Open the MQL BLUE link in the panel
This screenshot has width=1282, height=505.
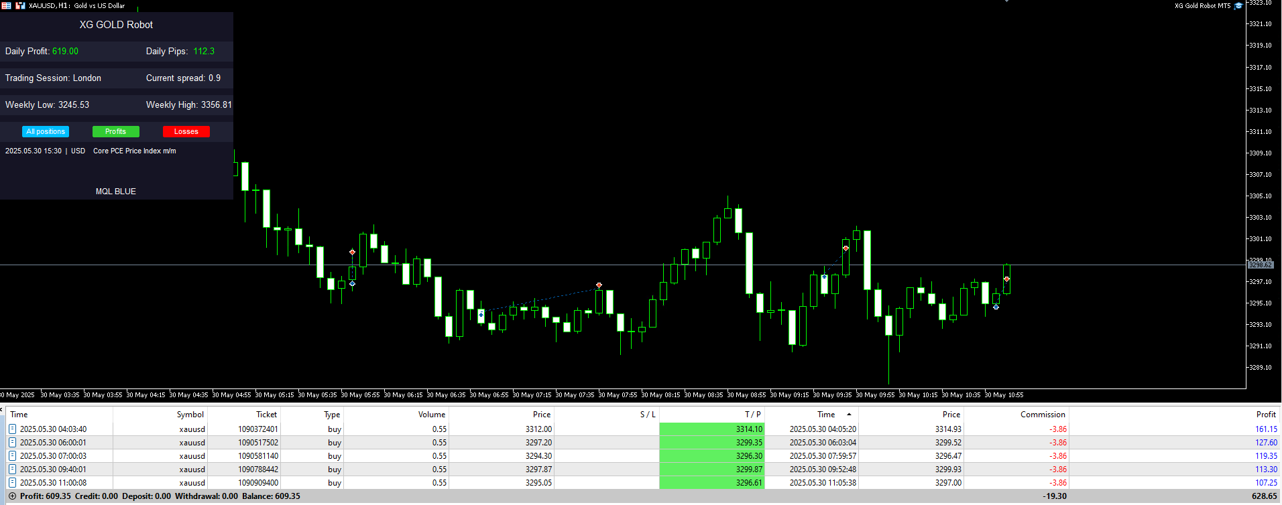(116, 192)
